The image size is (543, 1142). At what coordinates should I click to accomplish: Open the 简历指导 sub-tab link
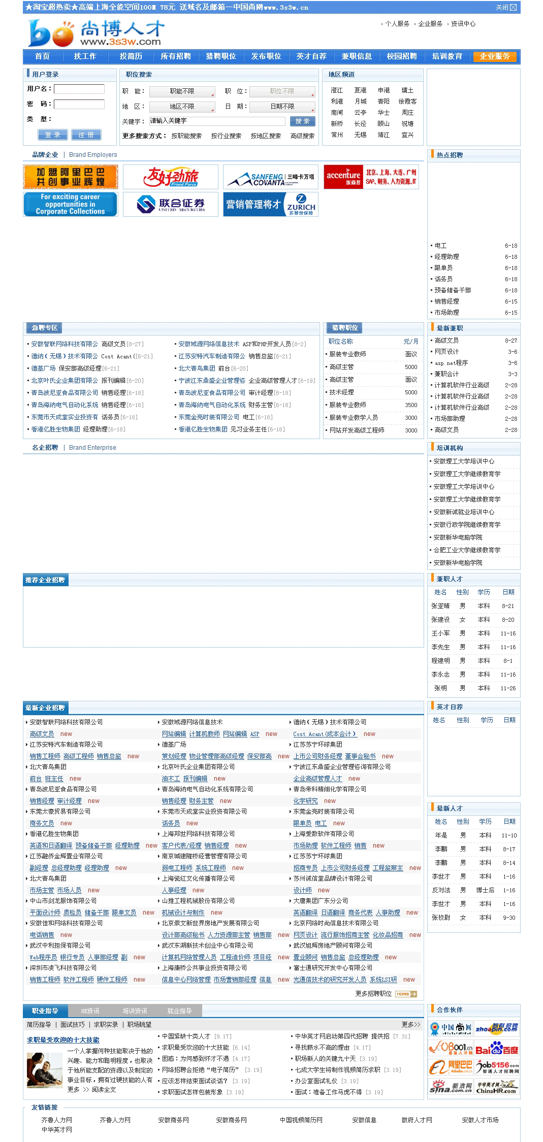(x=39, y=1025)
